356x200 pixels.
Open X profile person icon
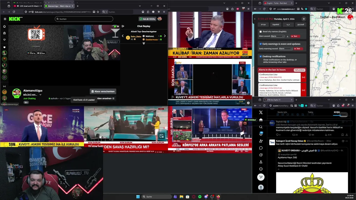tap(261, 162)
